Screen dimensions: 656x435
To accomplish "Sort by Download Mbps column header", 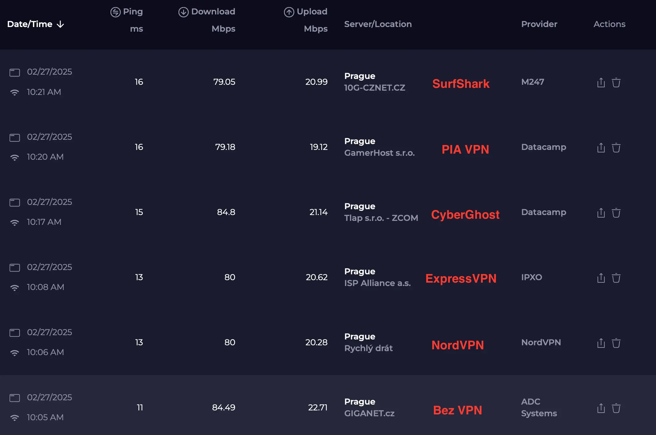I will tap(213, 12).
